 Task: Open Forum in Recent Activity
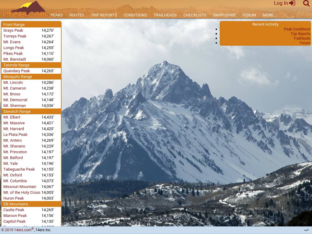(x=305, y=43)
